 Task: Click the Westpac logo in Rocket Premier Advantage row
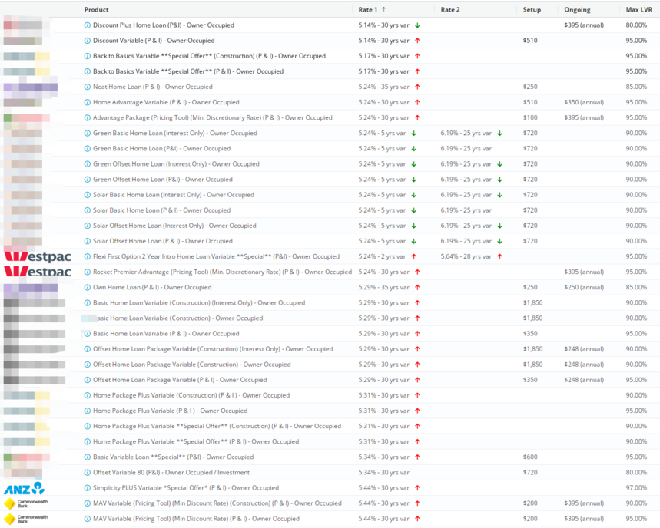pyautogui.click(x=38, y=272)
